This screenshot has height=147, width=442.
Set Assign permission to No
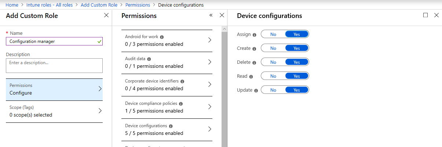point(273,34)
